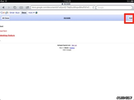Expand the more dropdown
The height and width of the screenshot is (100, 134).
coord(31,13)
